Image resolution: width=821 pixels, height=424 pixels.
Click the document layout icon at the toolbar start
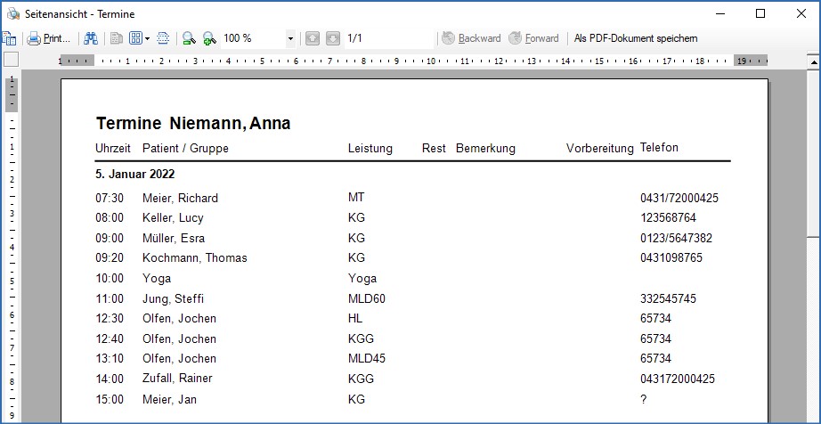(9, 38)
